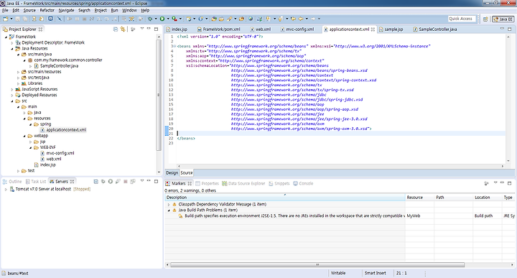Open the Outline view tab
The height and width of the screenshot is (278, 517).
[x=12, y=182]
